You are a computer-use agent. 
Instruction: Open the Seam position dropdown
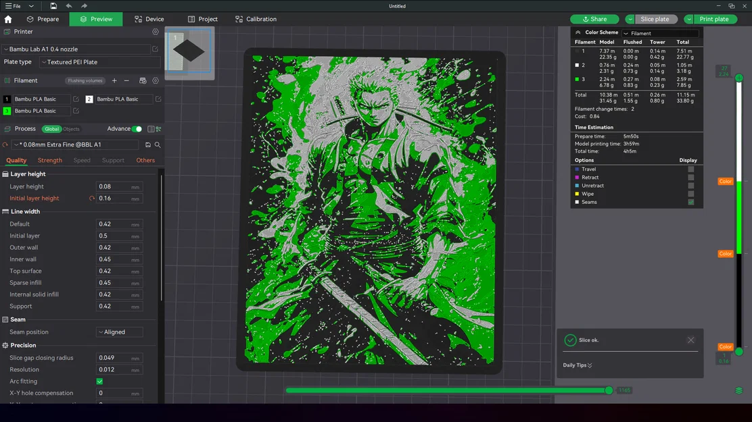(119, 332)
